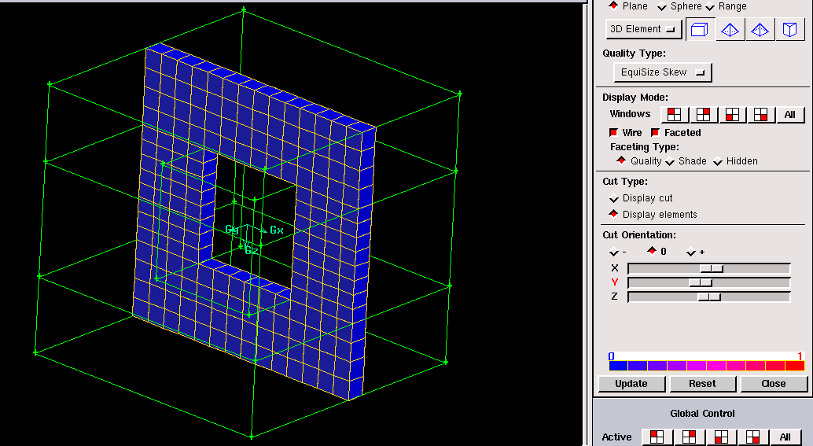Open the 3D Element dropdown
Screen dimensions: 813x446
[644, 29]
